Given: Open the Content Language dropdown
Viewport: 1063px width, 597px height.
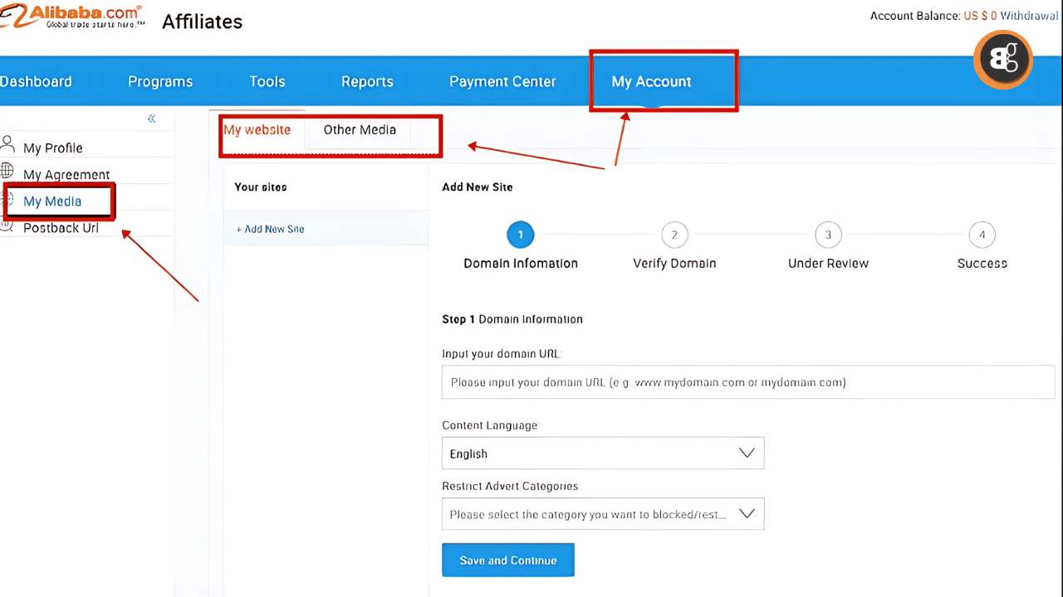Looking at the screenshot, I should 603,454.
